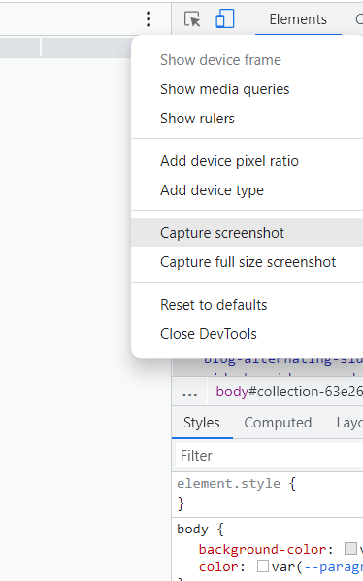This screenshot has height=581, width=363.
Task: Select Add device type option
Action: pyautogui.click(x=212, y=190)
